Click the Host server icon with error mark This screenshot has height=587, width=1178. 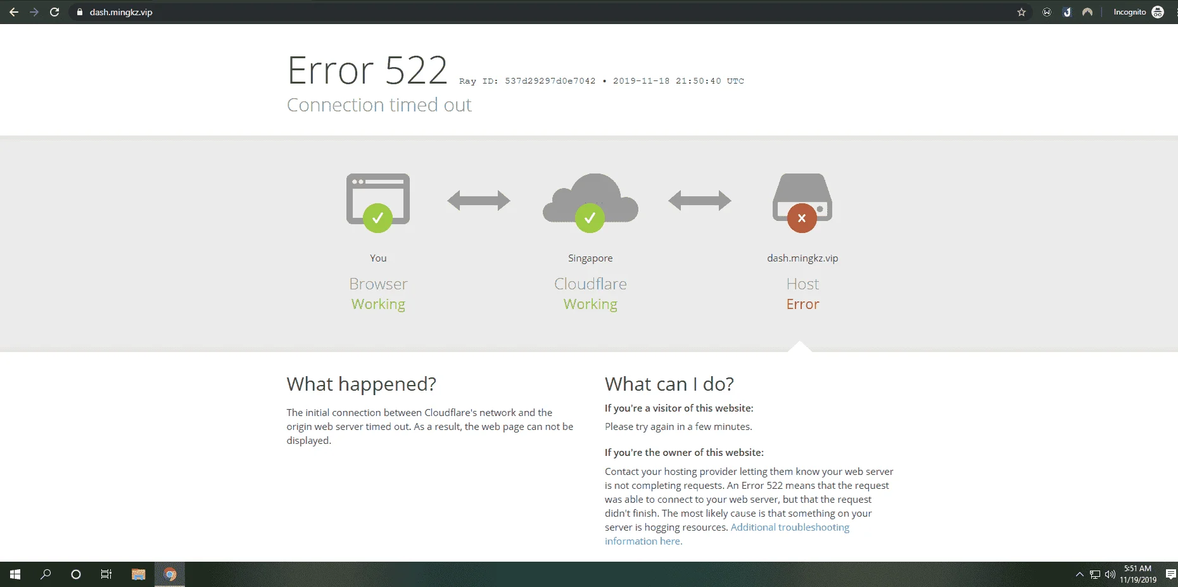[802, 203]
